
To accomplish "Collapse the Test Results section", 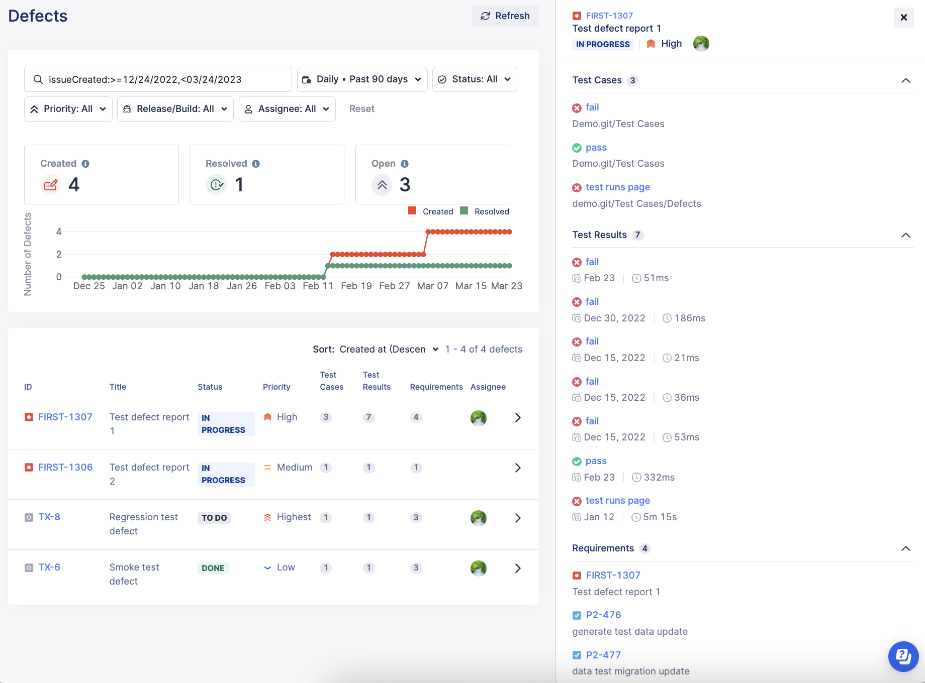I will (906, 235).
